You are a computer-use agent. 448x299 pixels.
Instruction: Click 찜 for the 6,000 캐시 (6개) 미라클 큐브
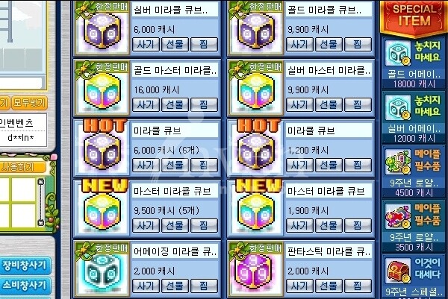(204, 165)
